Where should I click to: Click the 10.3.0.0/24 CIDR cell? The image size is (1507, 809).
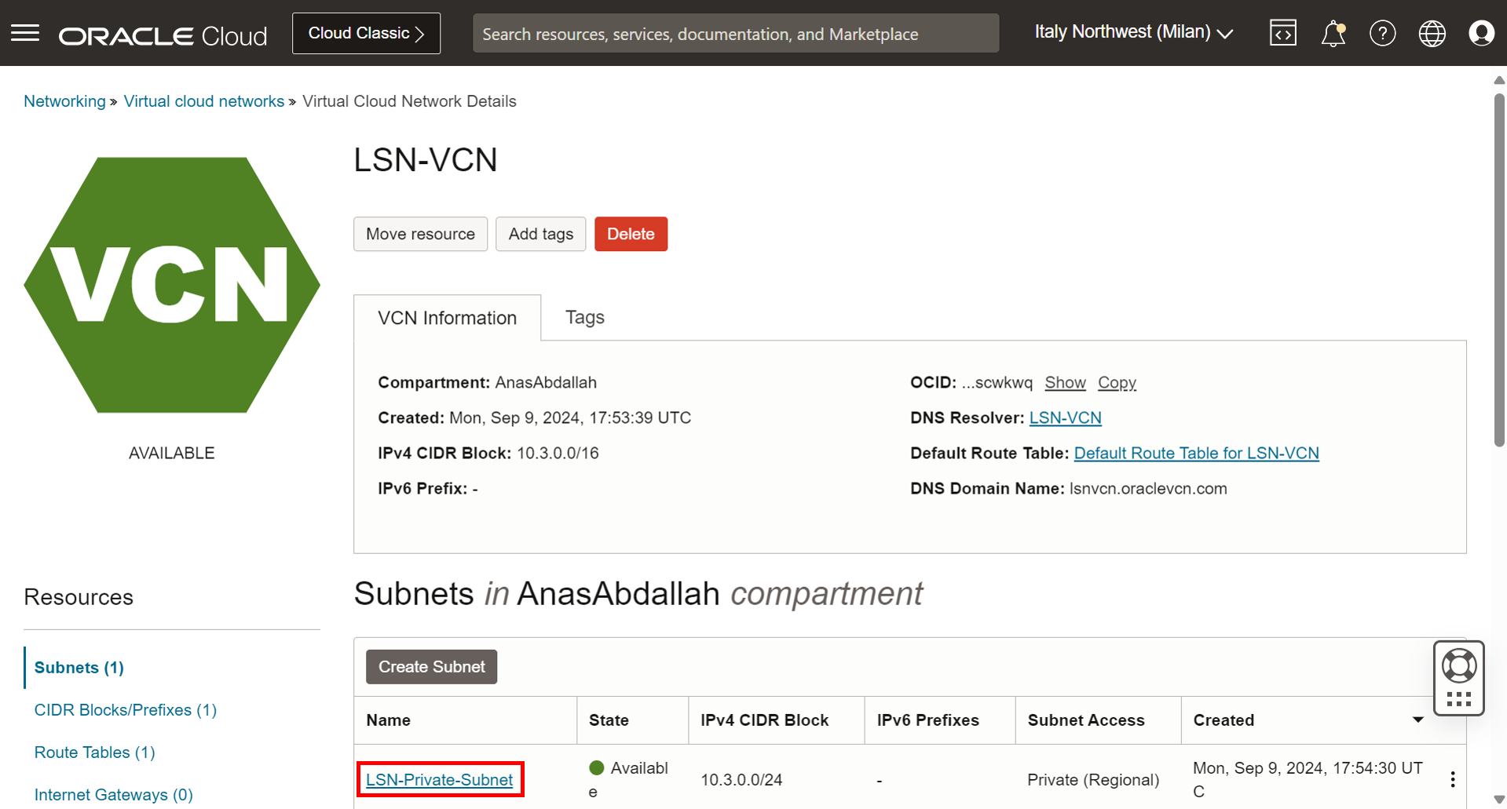[x=741, y=780]
